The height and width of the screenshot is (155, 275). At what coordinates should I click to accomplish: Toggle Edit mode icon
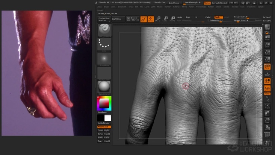144,19
